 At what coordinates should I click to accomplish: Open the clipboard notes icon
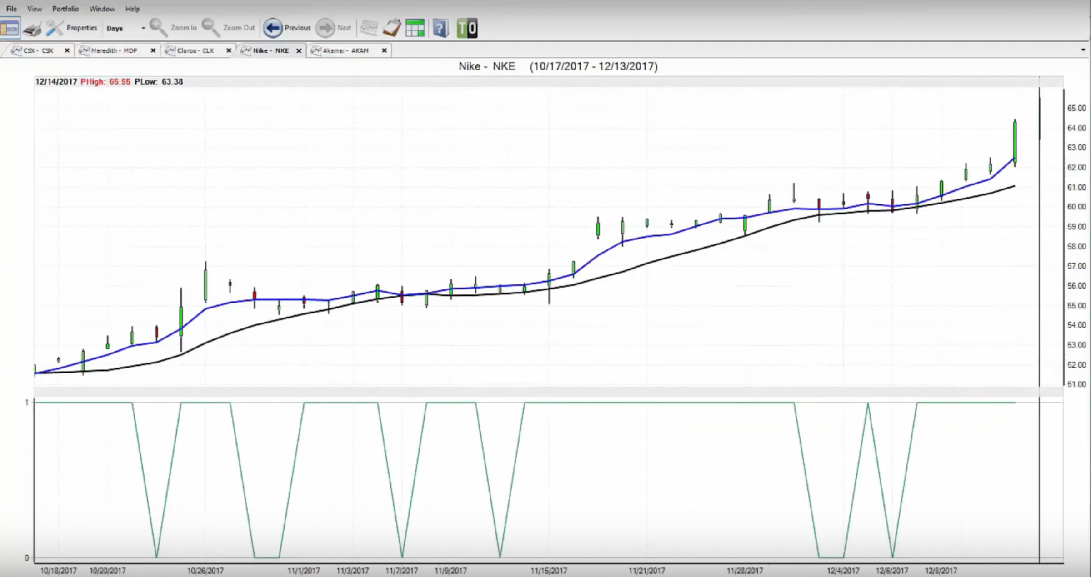click(392, 28)
